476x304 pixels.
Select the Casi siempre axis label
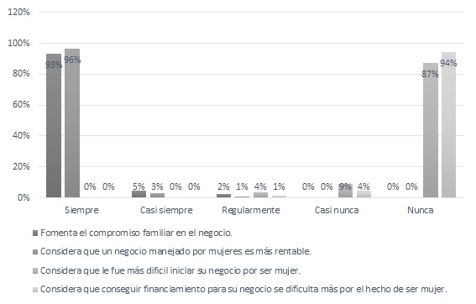pyautogui.click(x=166, y=210)
